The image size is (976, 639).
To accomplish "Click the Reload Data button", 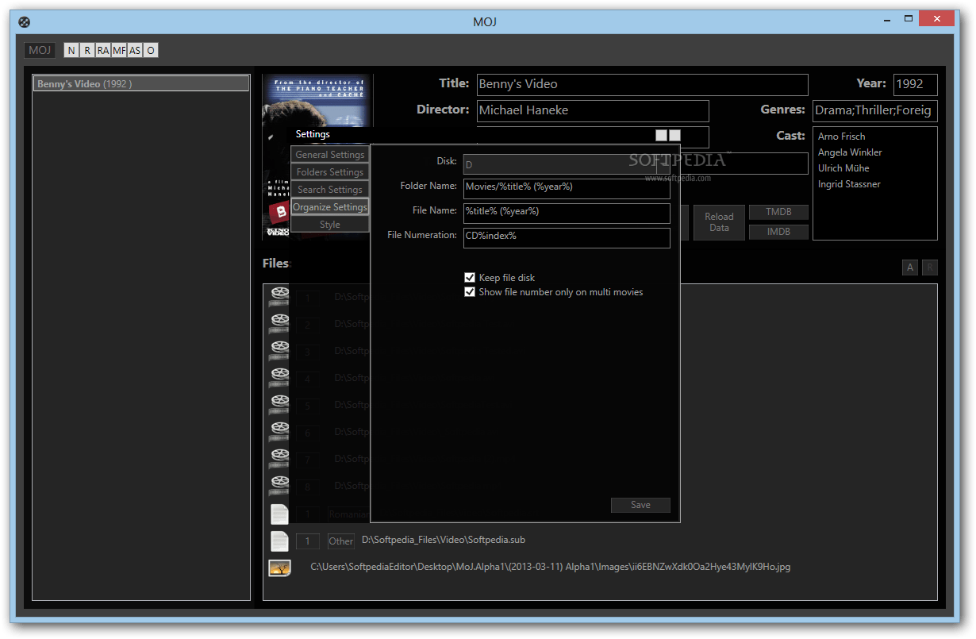I will [x=719, y=222].
